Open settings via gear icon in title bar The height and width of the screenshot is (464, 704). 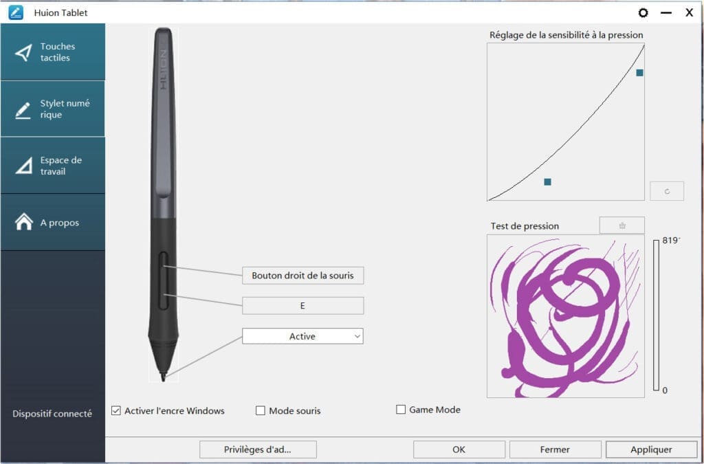pyautogui.click(x=643, y=13)
